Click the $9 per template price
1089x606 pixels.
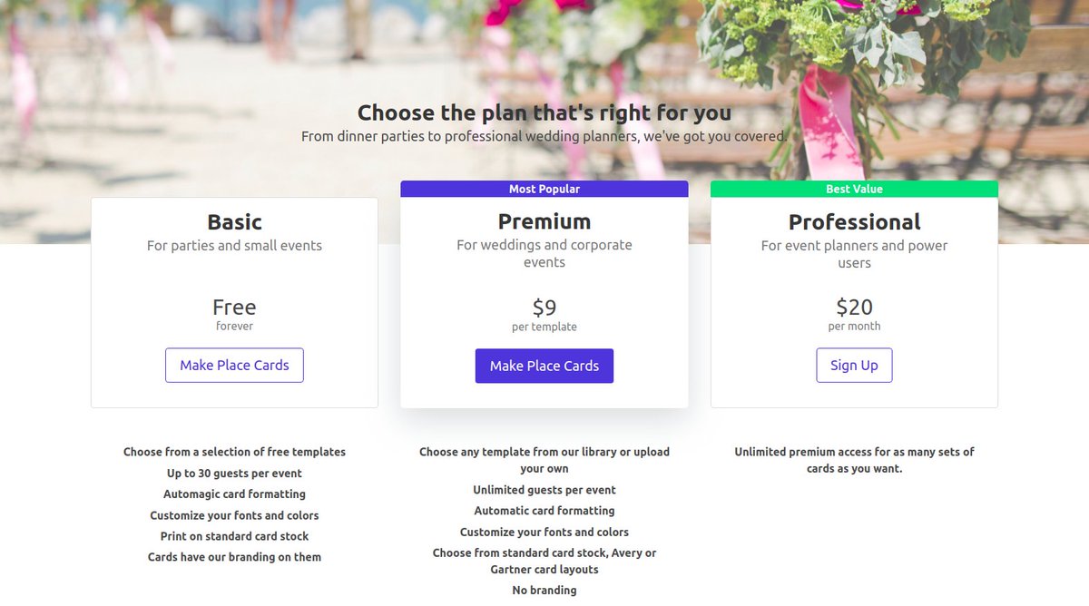pos(544,315)
